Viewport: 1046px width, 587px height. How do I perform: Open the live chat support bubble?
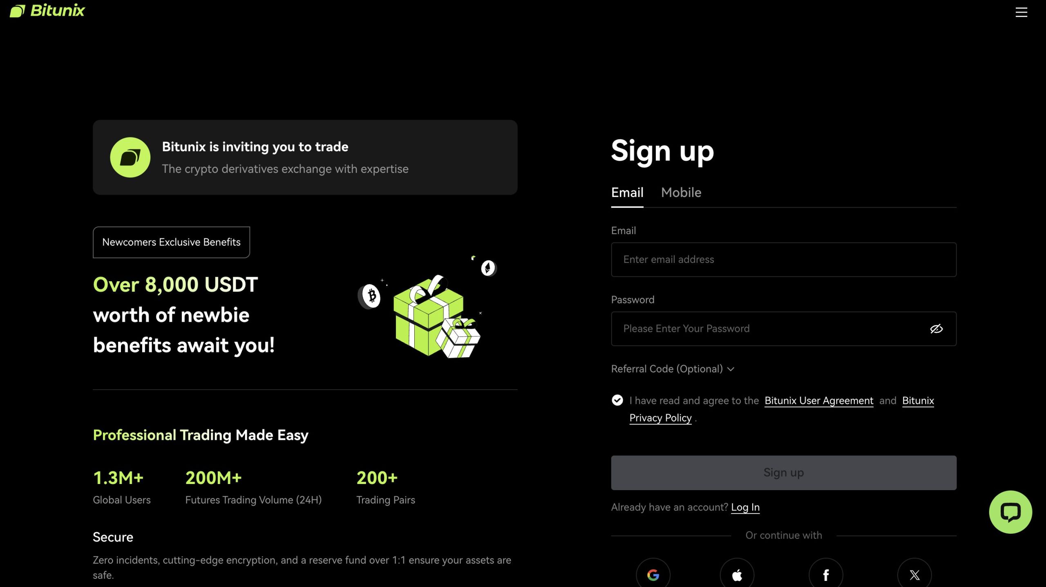coord(1010,512)
